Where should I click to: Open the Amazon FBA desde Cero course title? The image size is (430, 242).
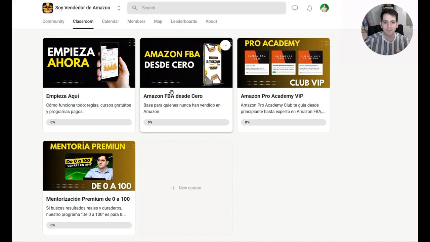tap(173, 96)
